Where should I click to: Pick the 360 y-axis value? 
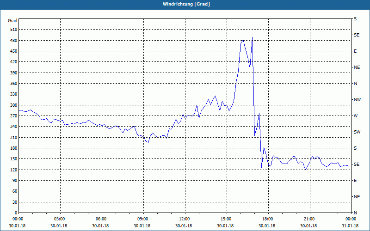(x=14, y=84)
